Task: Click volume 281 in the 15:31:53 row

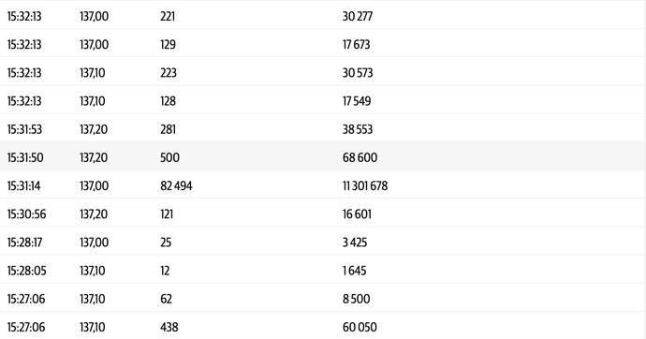Action: (x=169, y=129)
